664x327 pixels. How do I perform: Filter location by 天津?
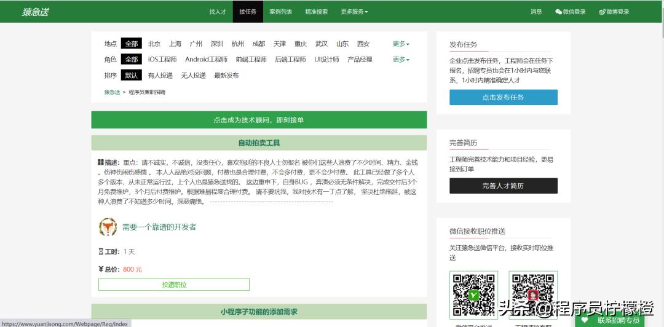click(280, 44)
